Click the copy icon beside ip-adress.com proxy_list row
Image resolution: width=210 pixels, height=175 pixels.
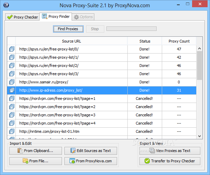(12, 90)
